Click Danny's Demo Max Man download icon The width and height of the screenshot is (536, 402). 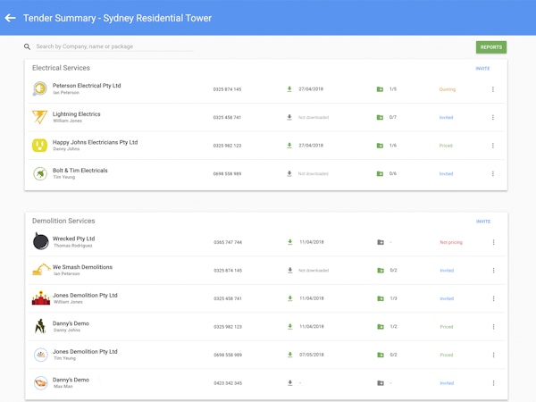click(x=289, y=382)
